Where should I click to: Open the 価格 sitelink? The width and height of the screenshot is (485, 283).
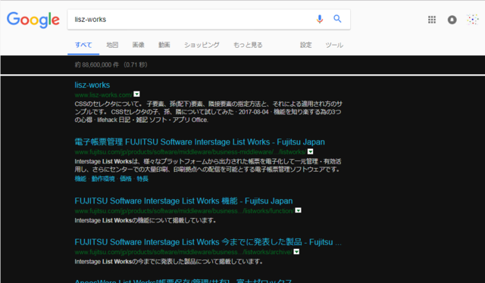click(x=126, y=179)
